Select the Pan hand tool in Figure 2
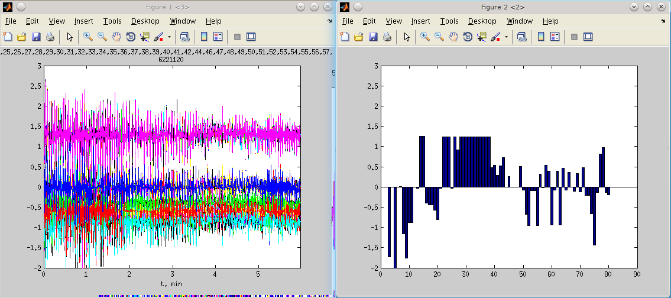671x298 pixels. pos(453,37)
